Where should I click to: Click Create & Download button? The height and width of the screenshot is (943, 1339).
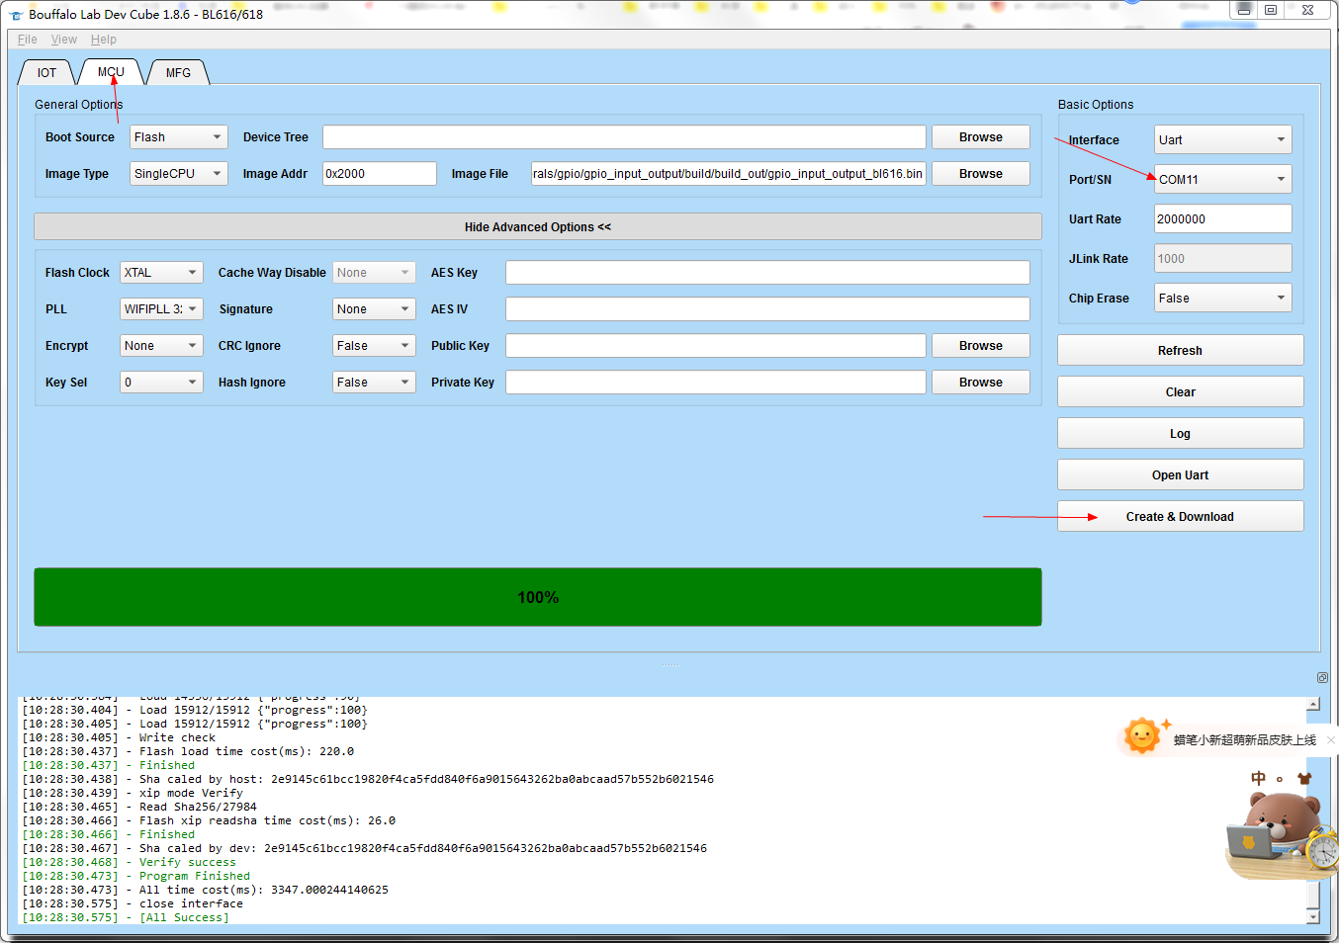pos(1181,517)
